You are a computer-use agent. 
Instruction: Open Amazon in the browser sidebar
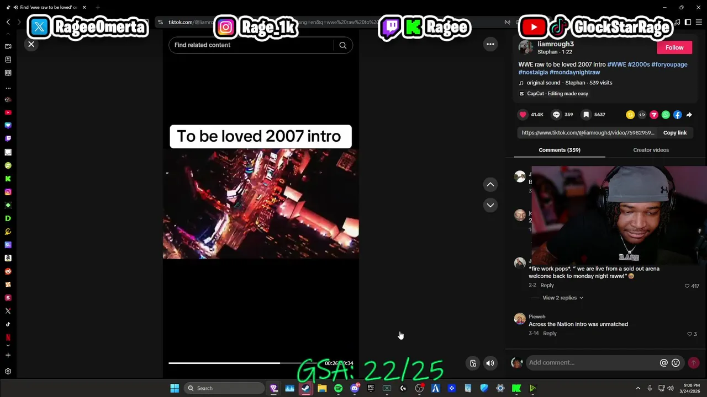pos(8,258)
